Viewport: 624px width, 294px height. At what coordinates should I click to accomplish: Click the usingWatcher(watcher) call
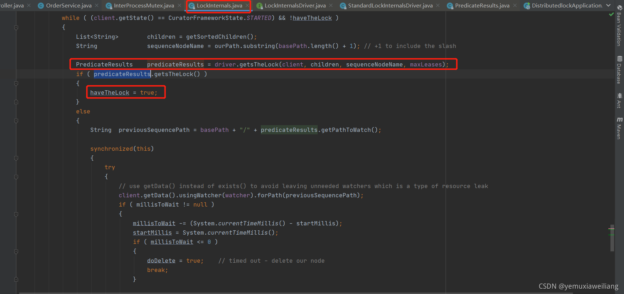click(x=216, y=195)
